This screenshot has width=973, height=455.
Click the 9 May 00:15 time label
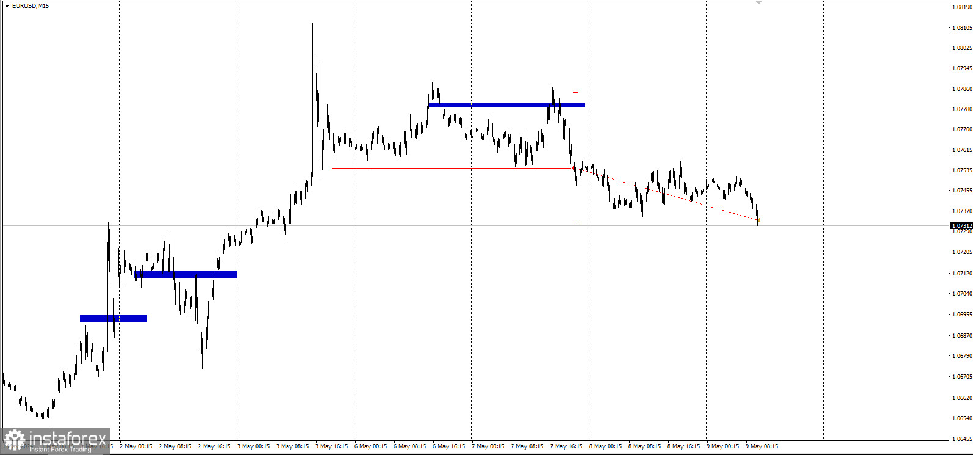coord(723,446)
